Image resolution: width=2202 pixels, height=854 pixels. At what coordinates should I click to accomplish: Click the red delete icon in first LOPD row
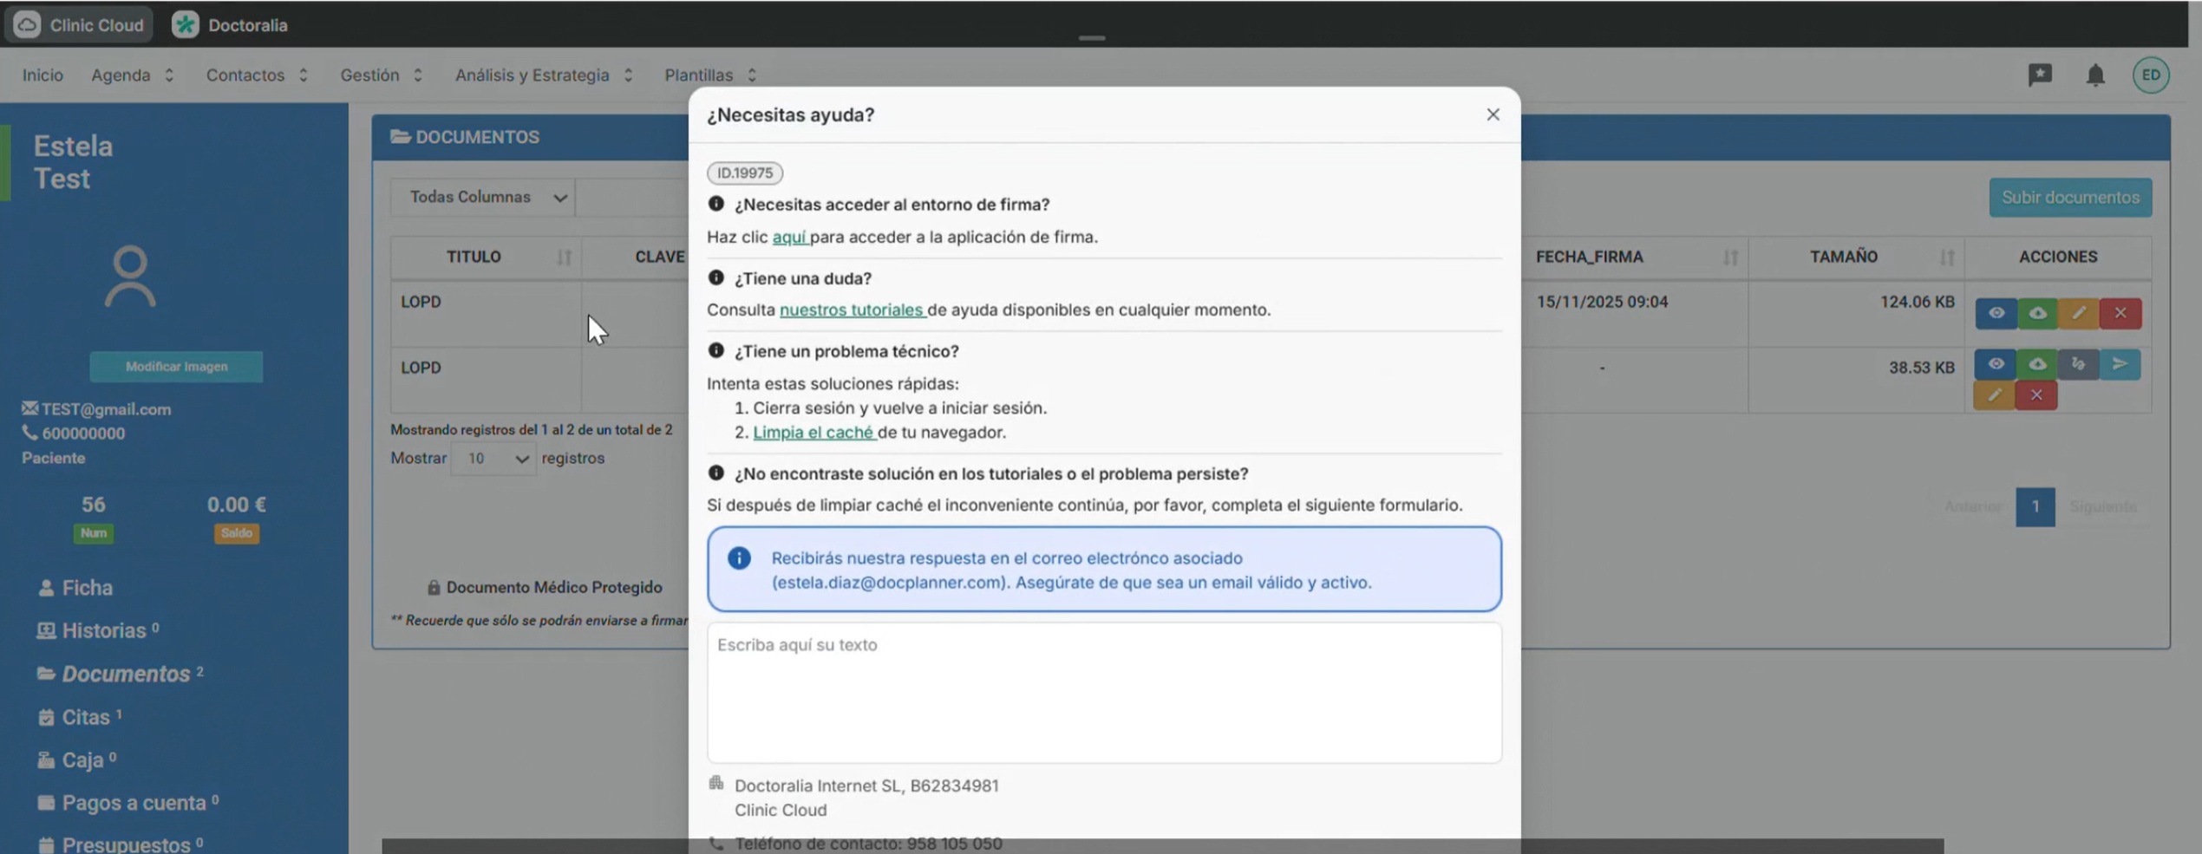(x=2120, y=313)
